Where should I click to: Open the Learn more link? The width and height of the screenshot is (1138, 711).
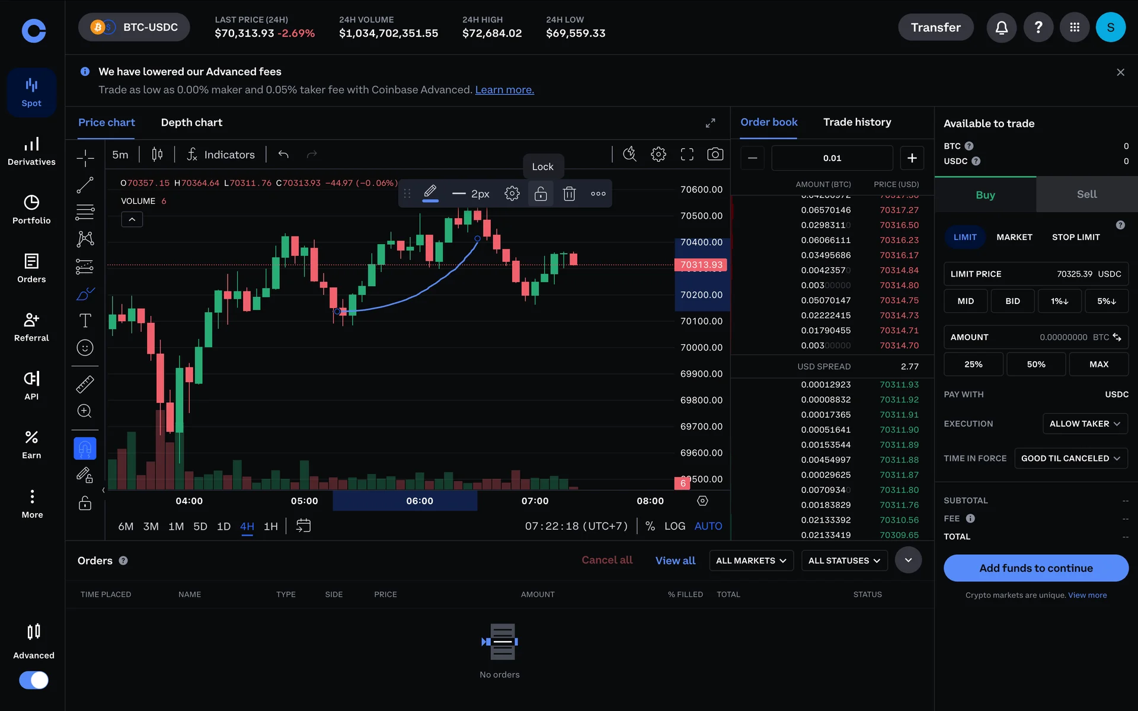[504, 90]
